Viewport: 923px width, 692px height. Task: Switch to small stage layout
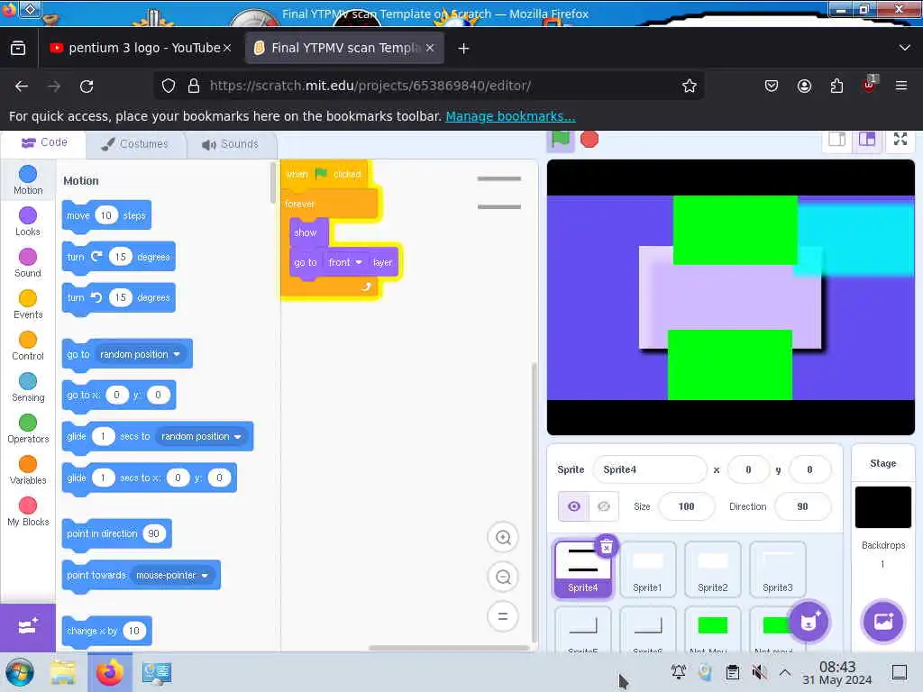837,140
